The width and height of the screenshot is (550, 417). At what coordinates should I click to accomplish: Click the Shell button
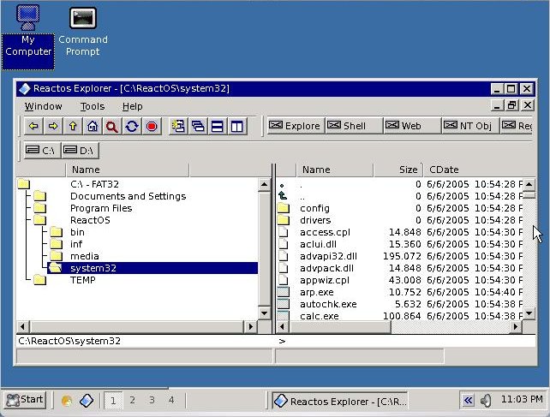354,126
